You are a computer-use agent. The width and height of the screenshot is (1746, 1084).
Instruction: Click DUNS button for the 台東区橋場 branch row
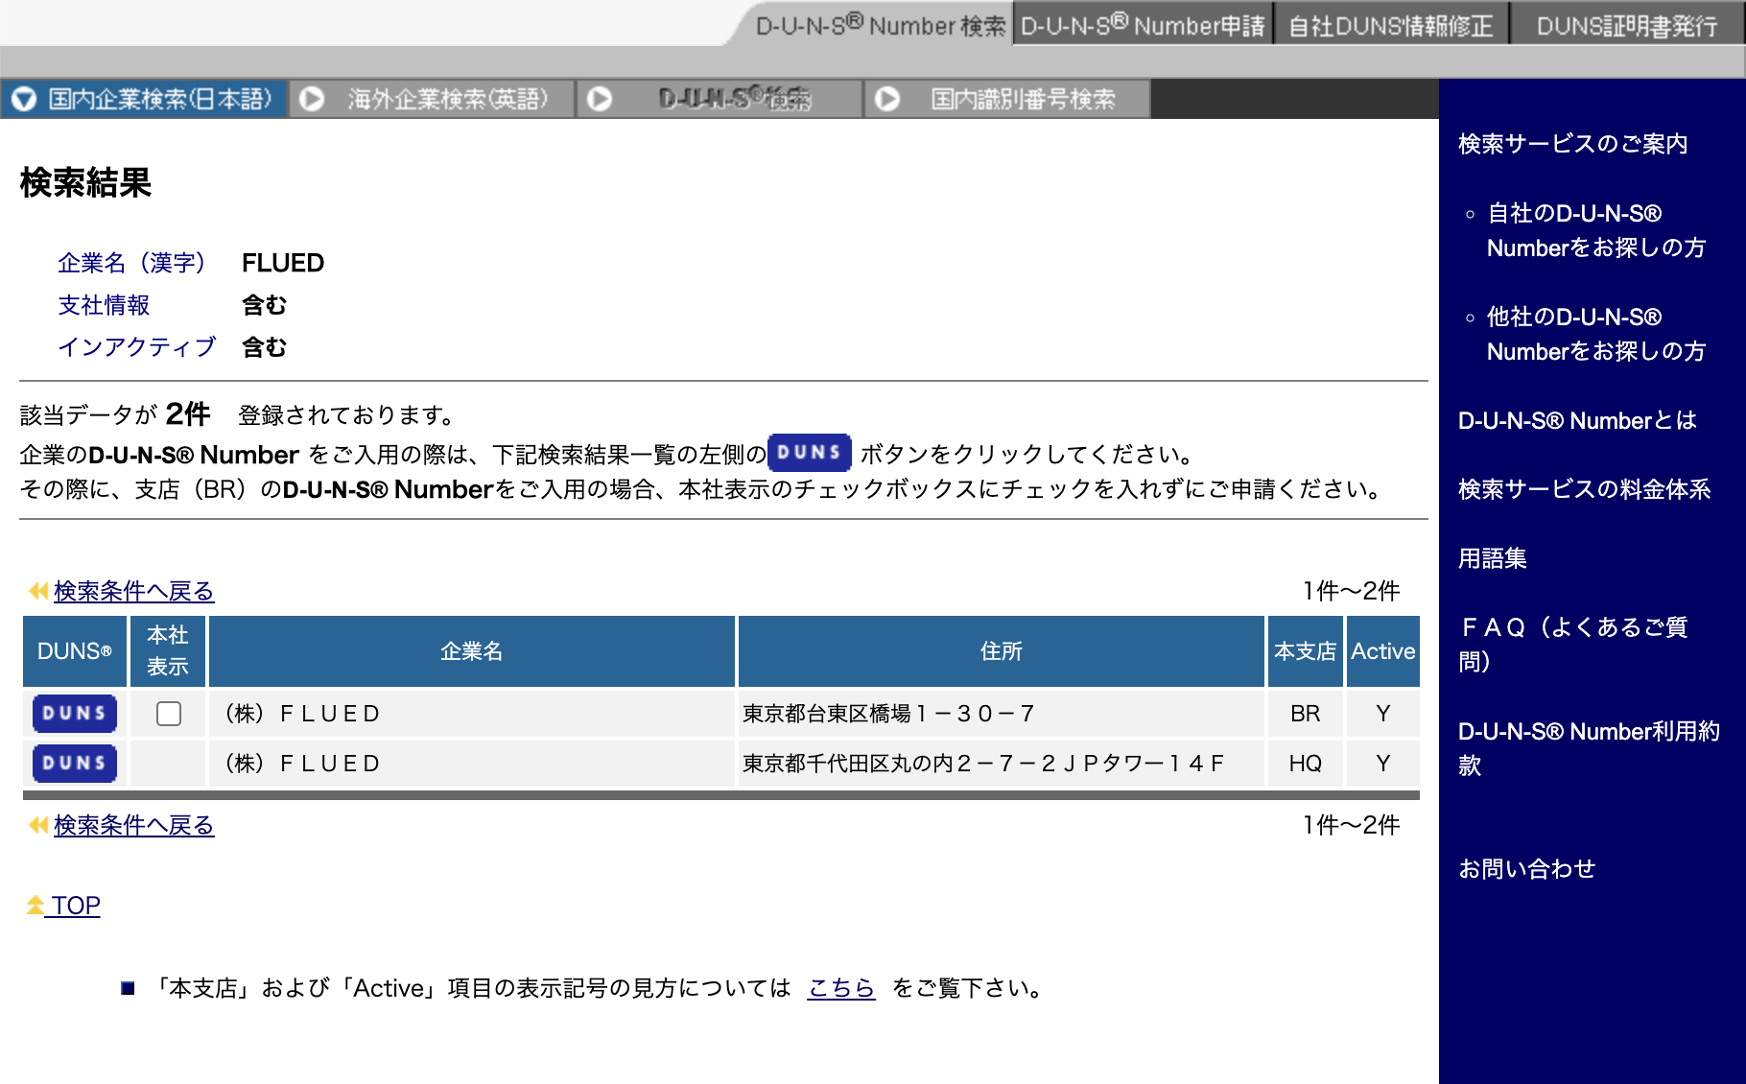pos(75,714)
